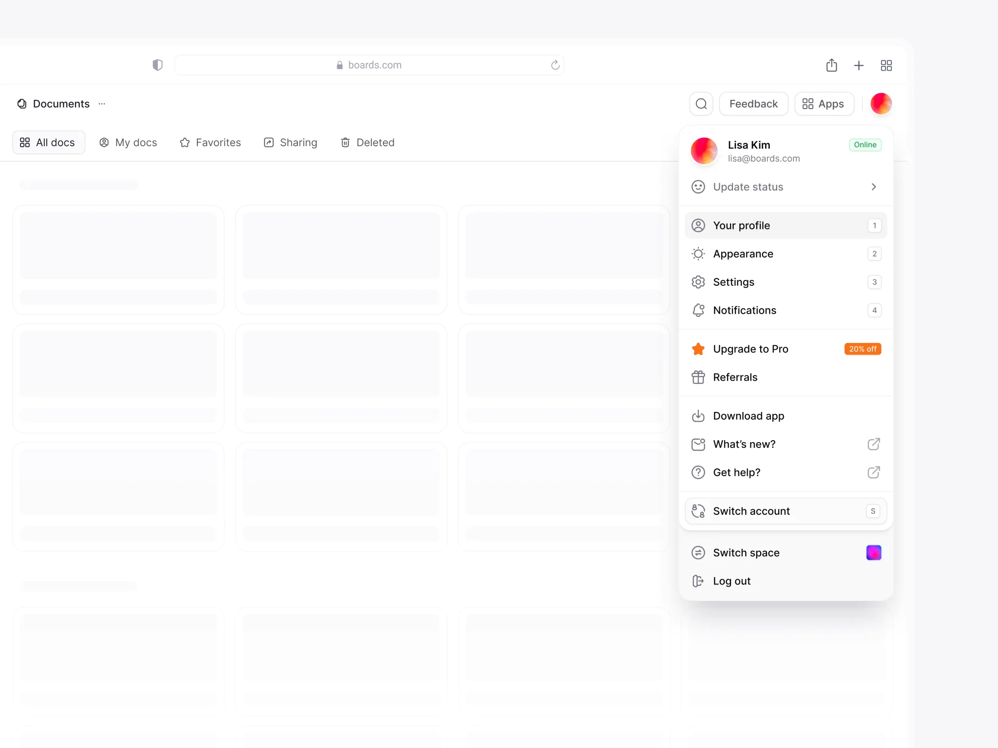The height and width of the screenshot is (748, 998).
Task: Click the Settings gear icon
Action: click(698, 282)
